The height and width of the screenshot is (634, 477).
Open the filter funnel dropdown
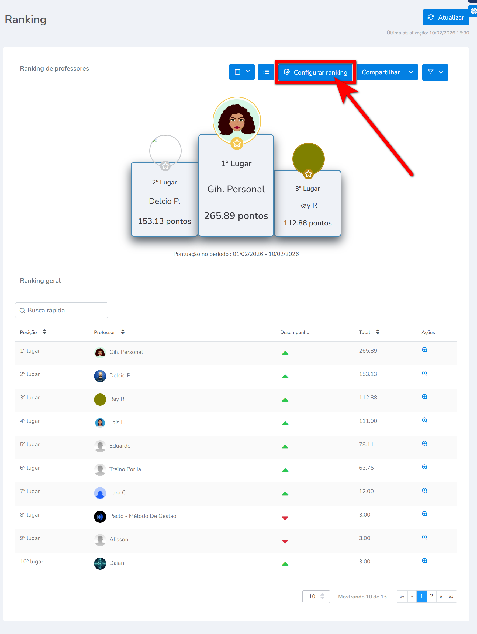pyautogui.click(x=435, y=72)
